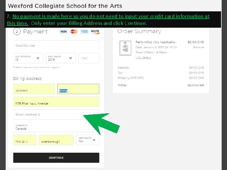Click the city field with Scarborough

(x=56, y=140)
